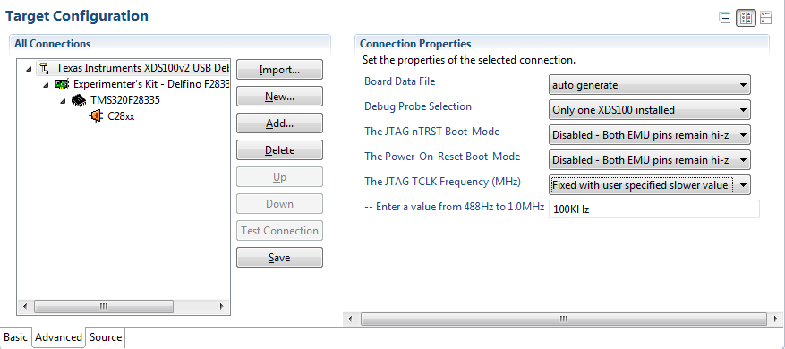Open the JTAG TCLK Frequency dropdown
The height and width of the screenshot is (349, 785).
point(649,185)
